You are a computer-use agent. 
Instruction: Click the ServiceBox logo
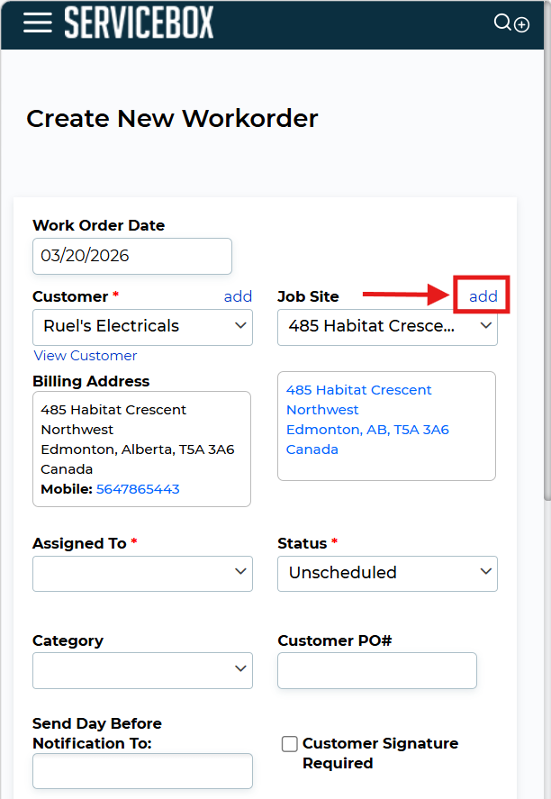pos(139,23)
